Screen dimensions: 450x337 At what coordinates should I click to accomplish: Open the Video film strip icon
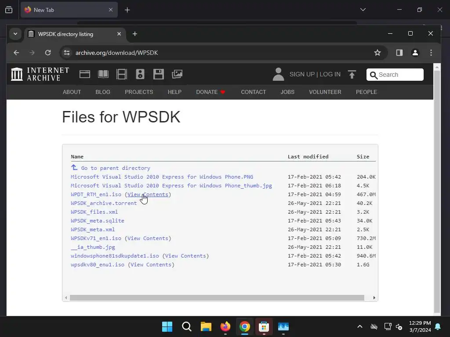(122, 74)
